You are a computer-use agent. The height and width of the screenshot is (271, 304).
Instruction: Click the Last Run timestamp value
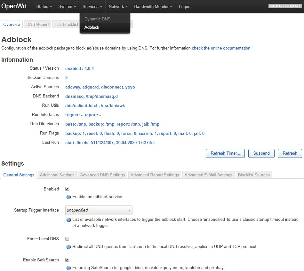110,143
